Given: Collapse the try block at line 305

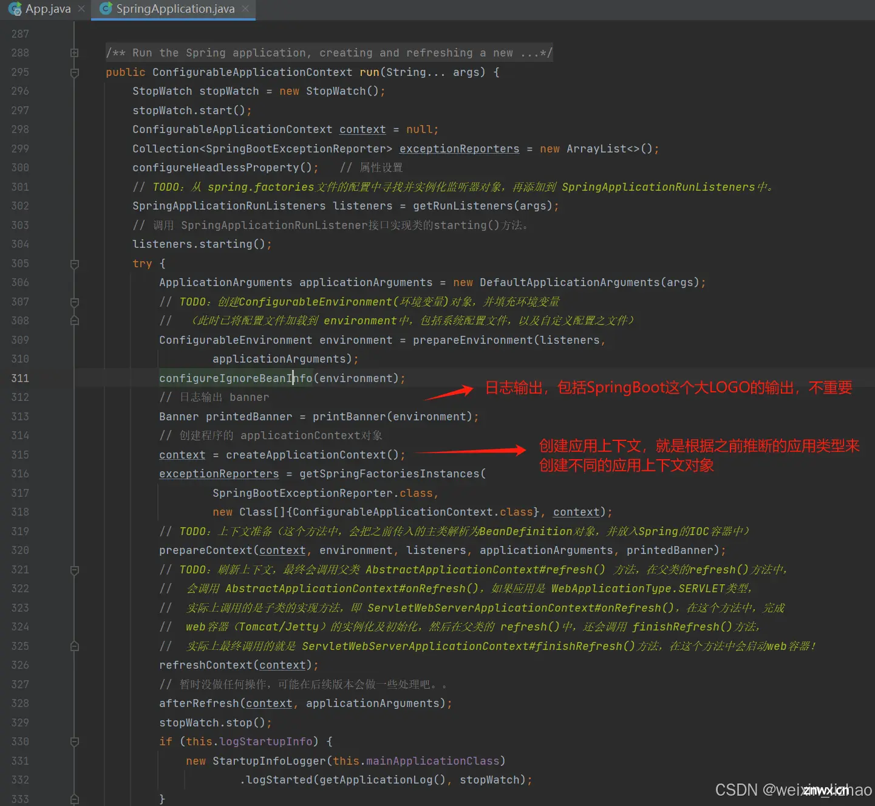Looking at the screenshot, I should click(x=75, y=264).
